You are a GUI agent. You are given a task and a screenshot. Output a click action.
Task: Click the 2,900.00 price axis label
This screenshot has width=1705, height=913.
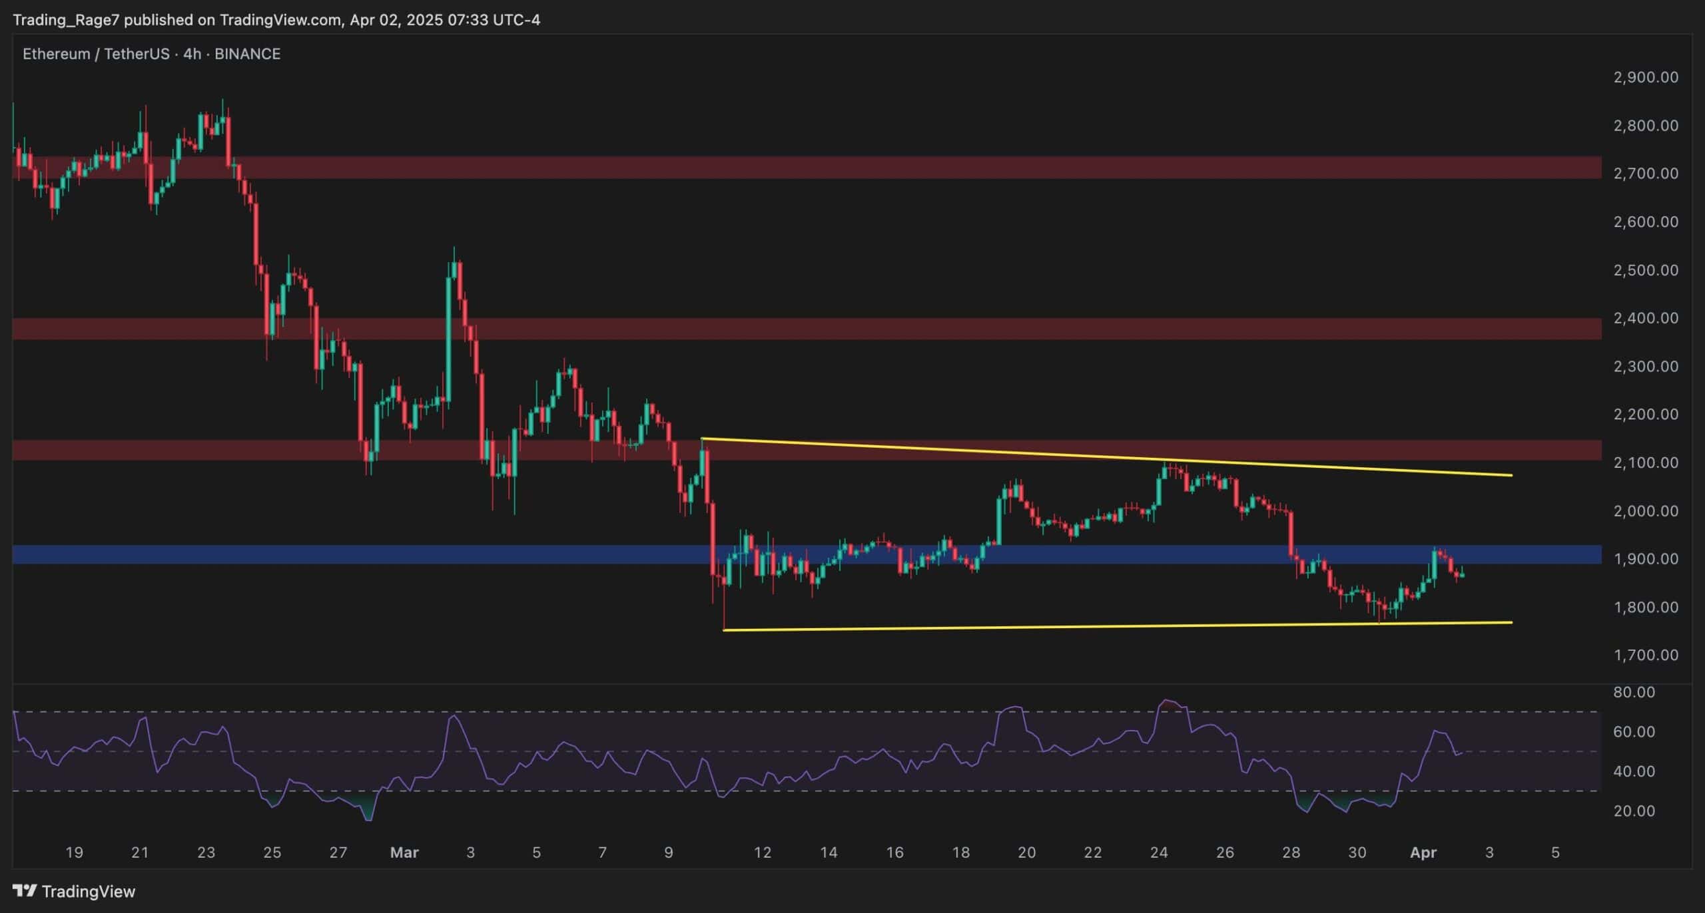1645,77
